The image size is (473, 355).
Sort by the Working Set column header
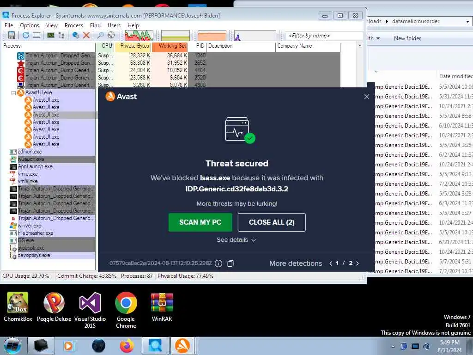(170, 46)
